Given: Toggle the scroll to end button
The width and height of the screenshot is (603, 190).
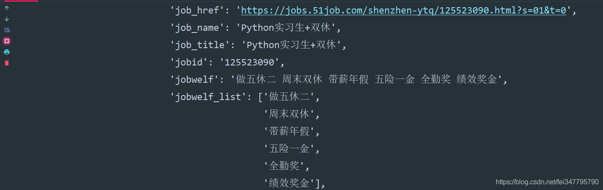Looking at the screenshot, I should pos(7,41).
